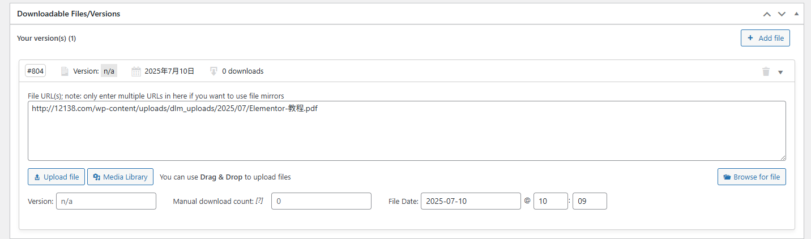Select the hour field showing 10
Screen dimensions: 811x239
(x=550, y=201)
